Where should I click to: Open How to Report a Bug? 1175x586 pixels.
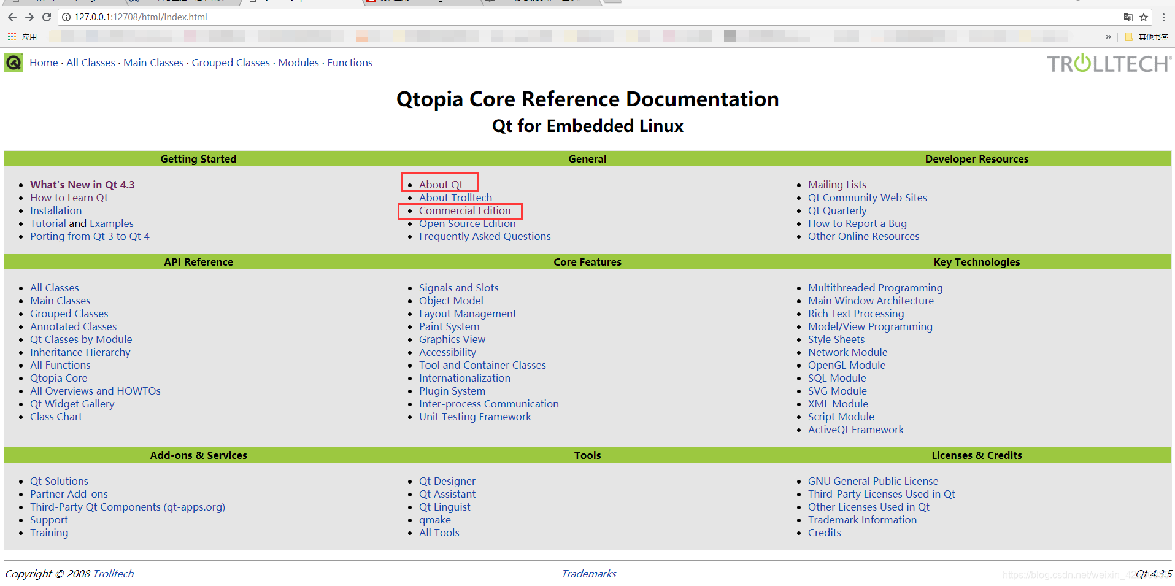857,223
